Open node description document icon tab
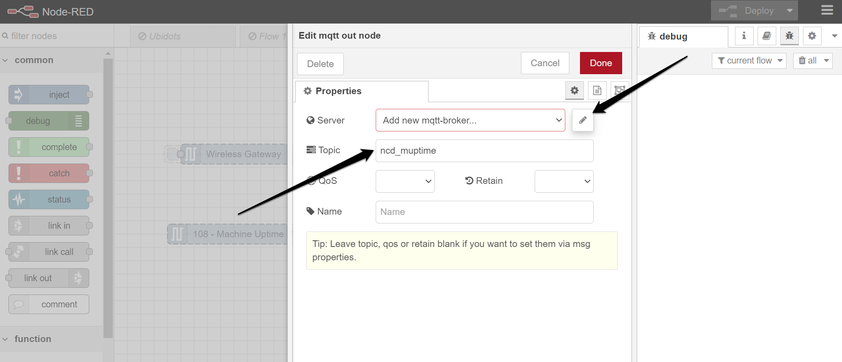This screenshot has width=842, height=362. (597, 91)
